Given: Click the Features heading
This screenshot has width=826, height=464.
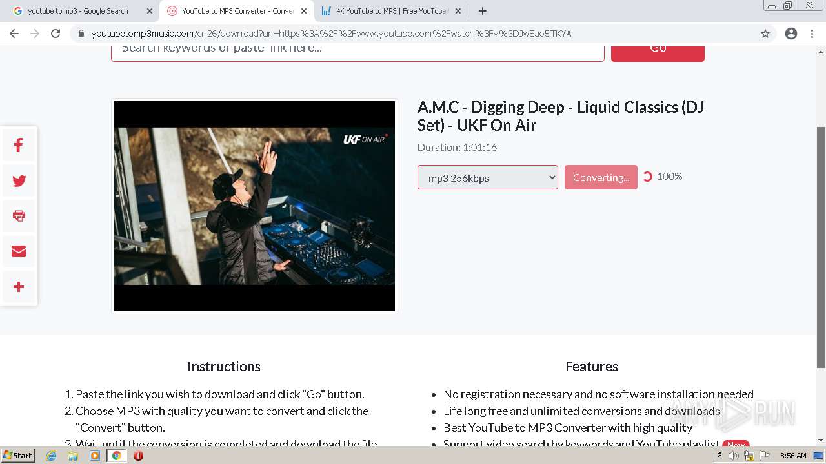Looking at the screenshot, I should [x=592, y=366].
